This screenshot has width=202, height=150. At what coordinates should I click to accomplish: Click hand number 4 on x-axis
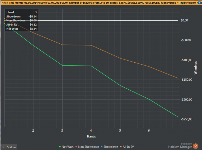(x=91, y=130)
